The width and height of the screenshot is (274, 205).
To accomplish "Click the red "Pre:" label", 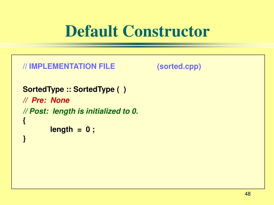I will coord(40,100).
